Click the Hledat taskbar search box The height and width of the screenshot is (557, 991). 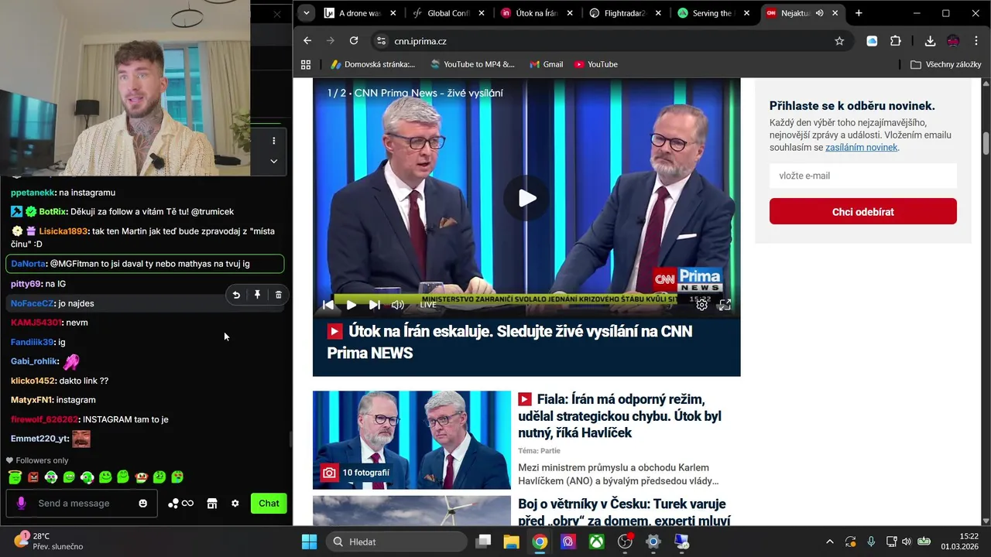(x=397, y=542)
